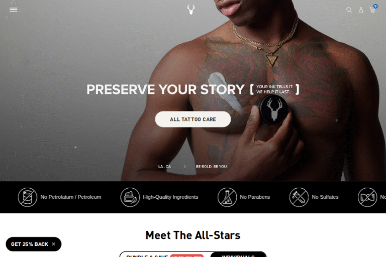Dismiss the Get 25% Back popup
The width and height of the screenshot is (386, 257).
(54, 244)
